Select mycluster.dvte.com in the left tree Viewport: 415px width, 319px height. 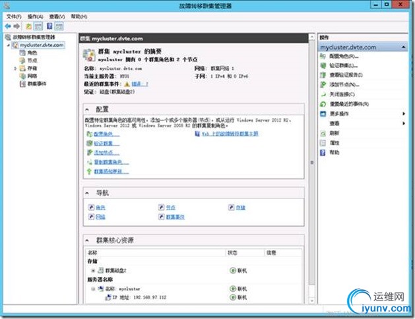[42, 45]
